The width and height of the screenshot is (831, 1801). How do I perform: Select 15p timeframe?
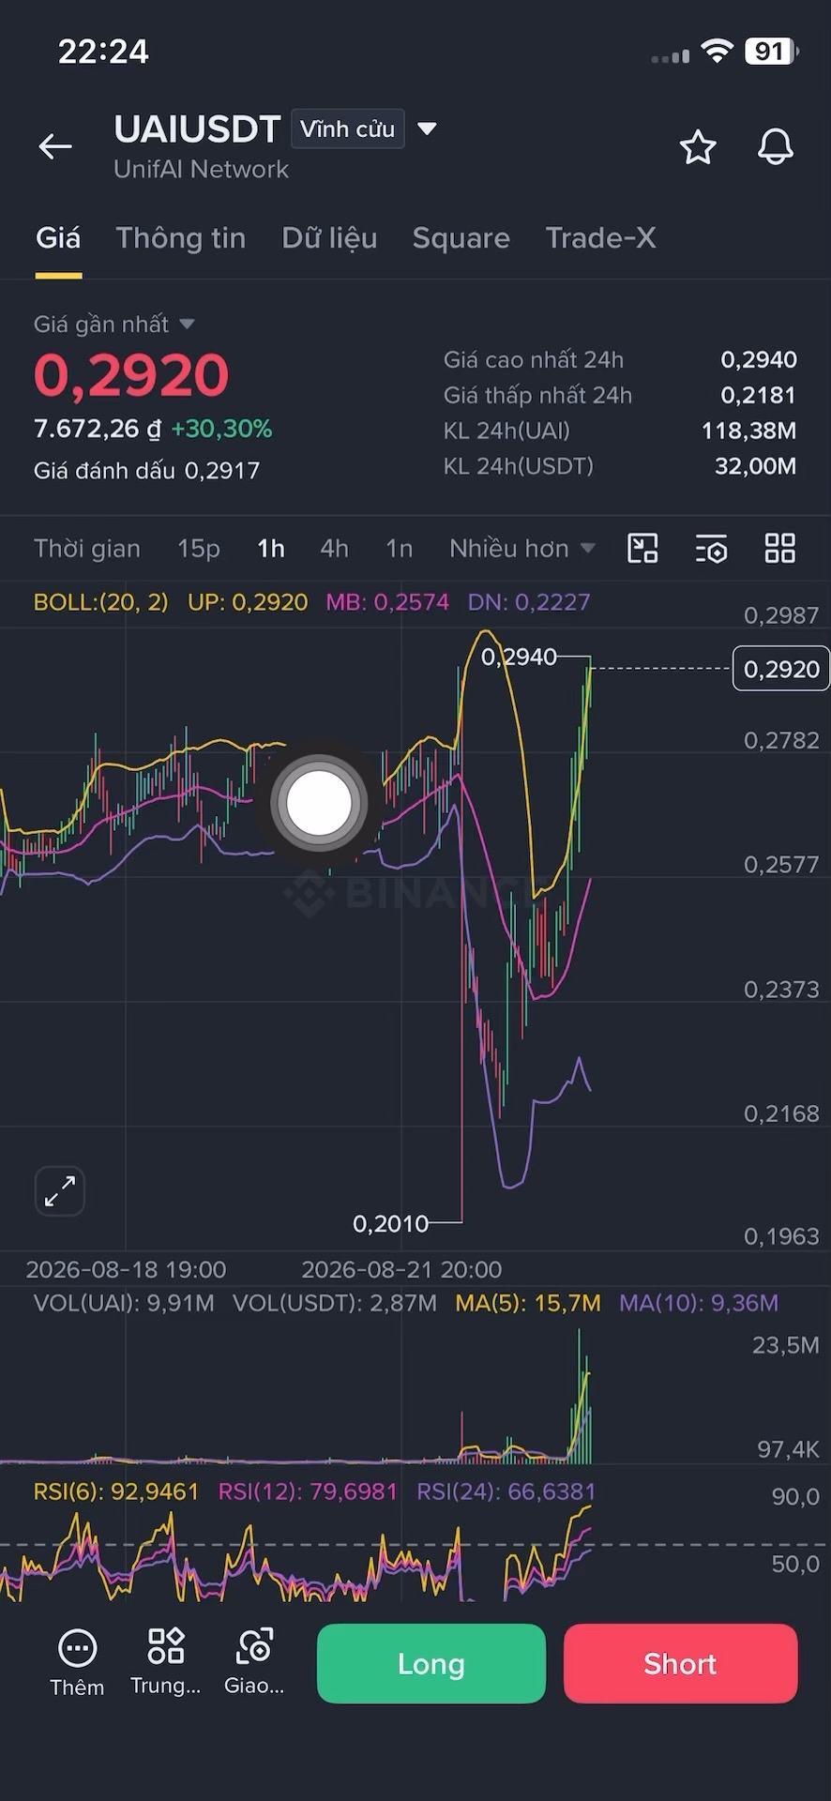coord(199,549)
